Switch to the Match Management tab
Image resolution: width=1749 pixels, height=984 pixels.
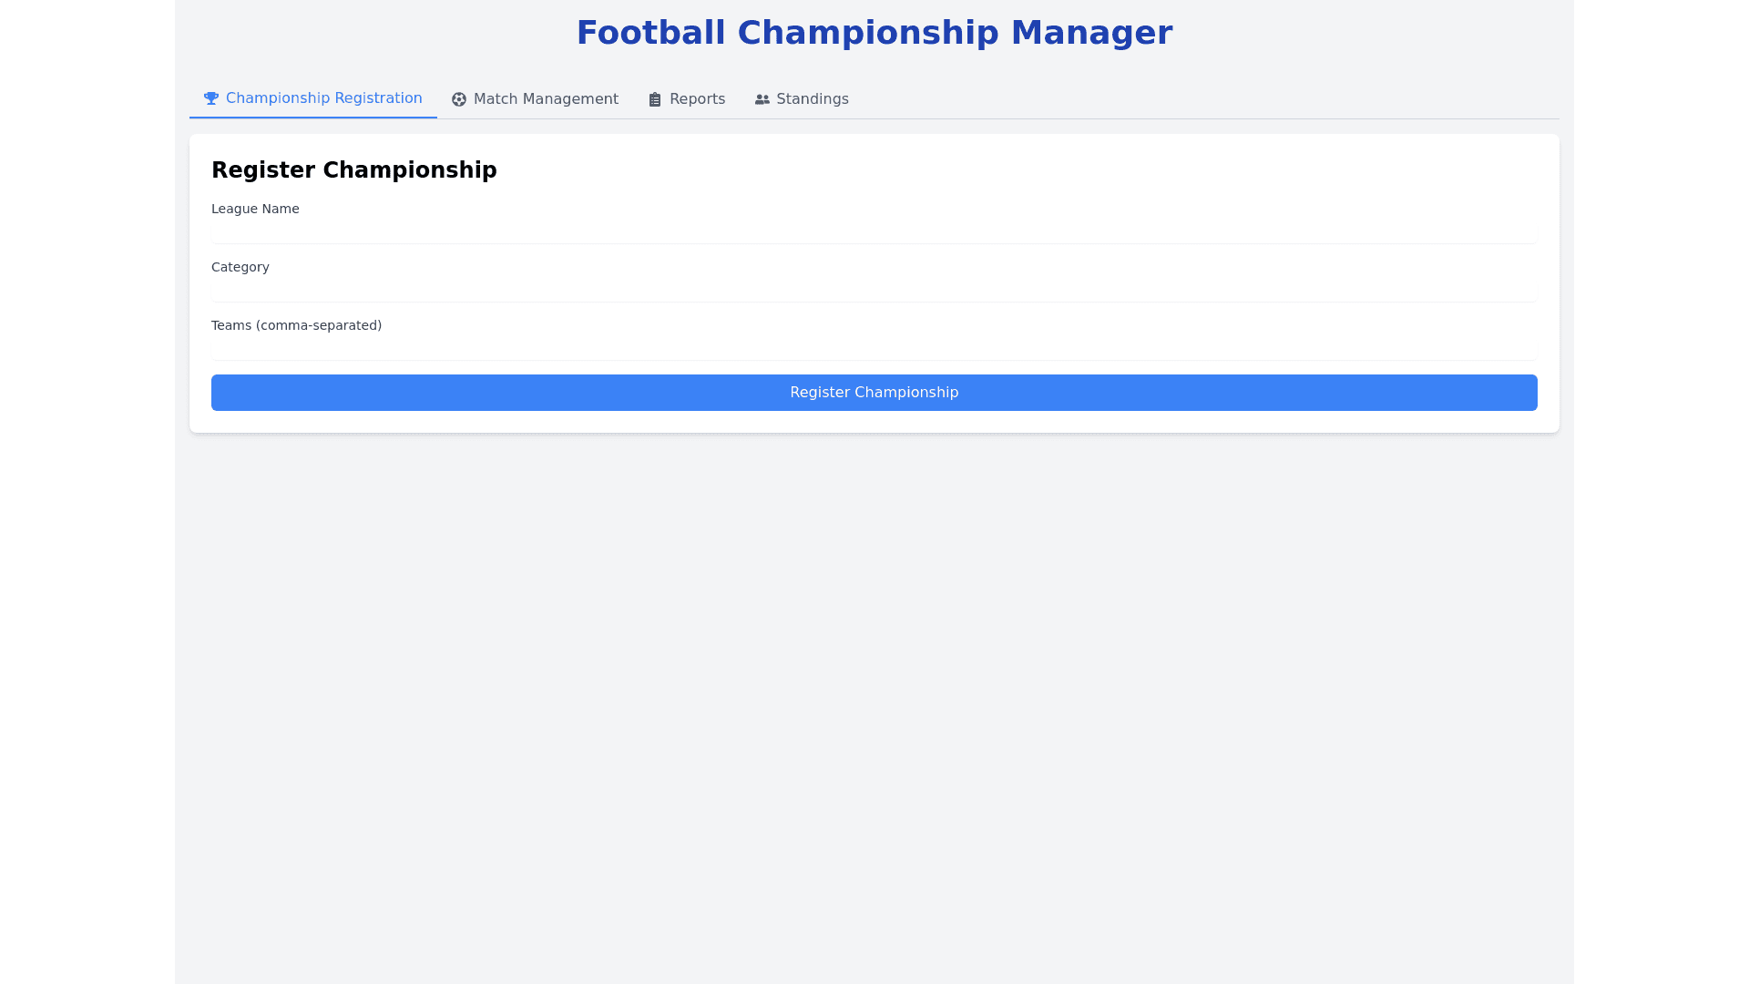pyautogui.click(x=545, y=99)
